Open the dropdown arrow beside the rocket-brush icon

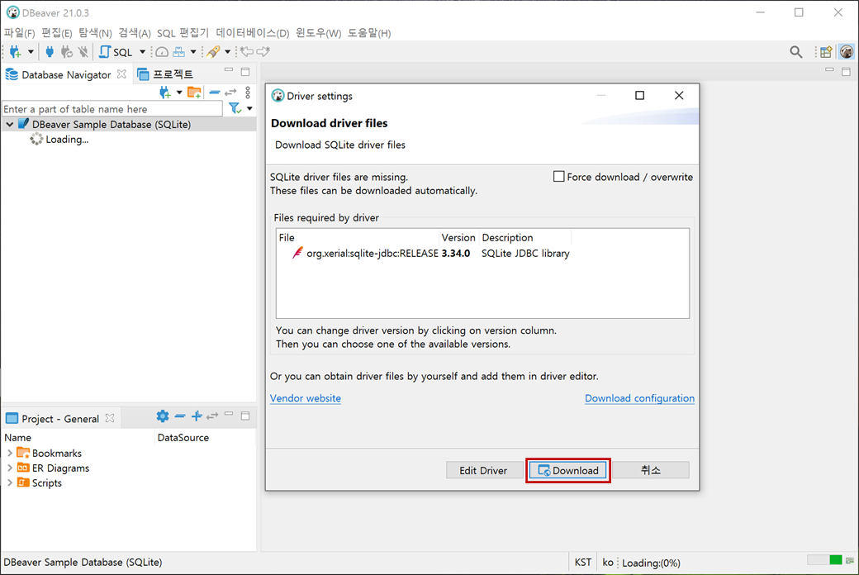click(x=227, y=51)
